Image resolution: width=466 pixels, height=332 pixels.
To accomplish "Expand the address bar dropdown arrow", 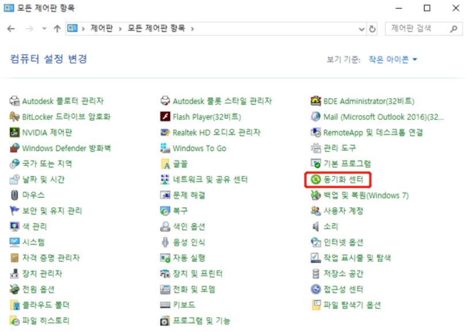I will pyautogui.click(x=361, y=28).
